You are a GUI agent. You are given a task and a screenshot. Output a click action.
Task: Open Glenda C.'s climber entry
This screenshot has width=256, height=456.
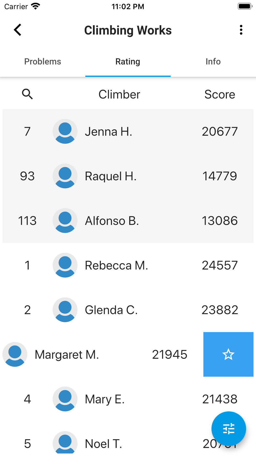pyautogui.click(x=128, y=310)
